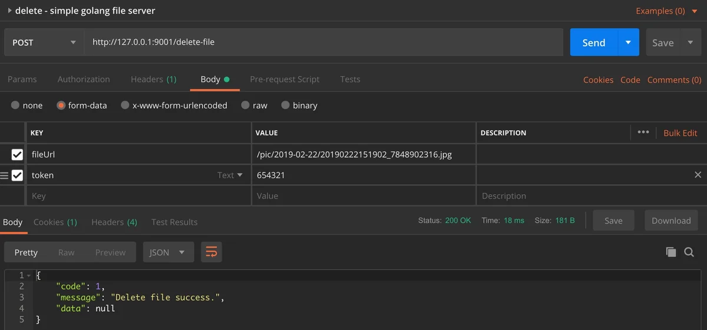The image size is (707, 330).
Task: Switch to the Authorization tab
Action: [84, 79]
